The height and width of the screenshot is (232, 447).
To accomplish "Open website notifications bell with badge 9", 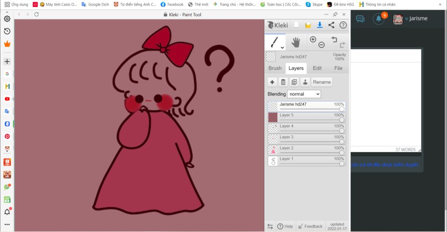I will (379, 19).
